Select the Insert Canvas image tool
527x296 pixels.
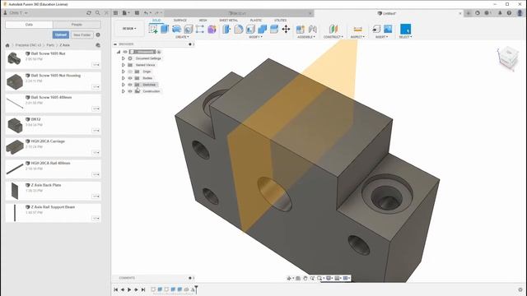388,30
